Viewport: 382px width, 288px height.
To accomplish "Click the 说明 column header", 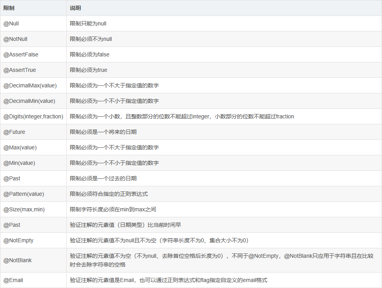I will click(75, 8).
